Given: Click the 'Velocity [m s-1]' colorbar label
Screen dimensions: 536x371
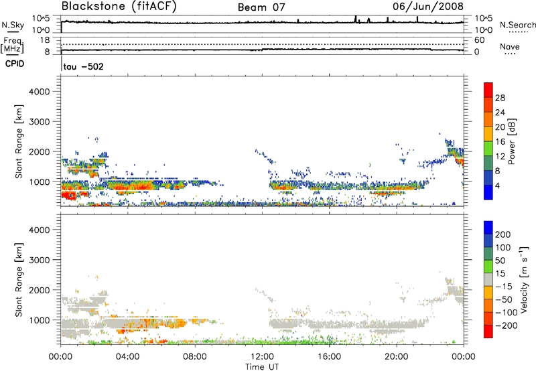Looking at the screenshot, I should (x=524, y=279).
